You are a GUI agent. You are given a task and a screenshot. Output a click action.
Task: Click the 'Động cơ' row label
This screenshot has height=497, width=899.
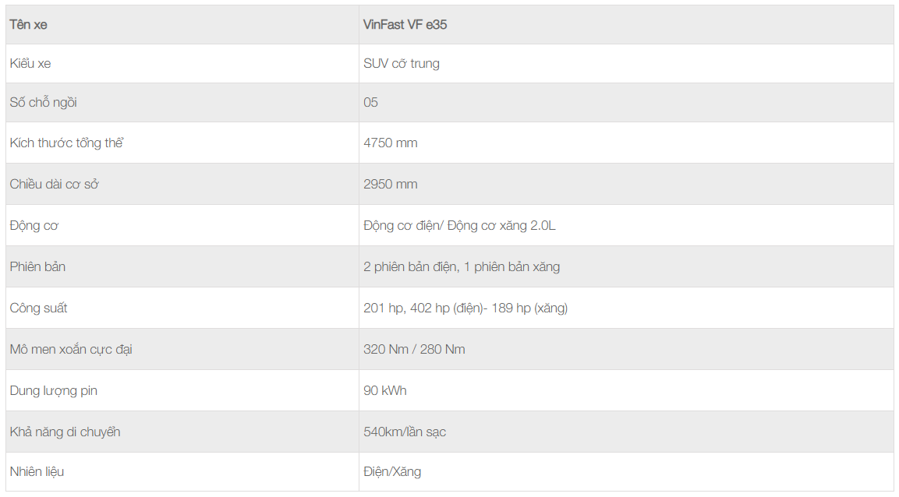point(34,226)
